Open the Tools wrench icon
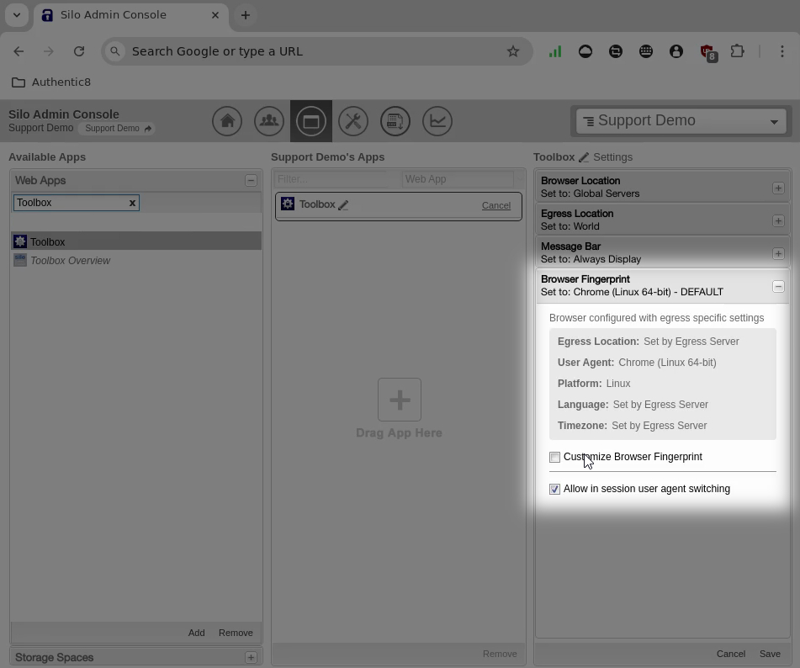This screenshot has width=800, height=668. [x=353, y=121]
